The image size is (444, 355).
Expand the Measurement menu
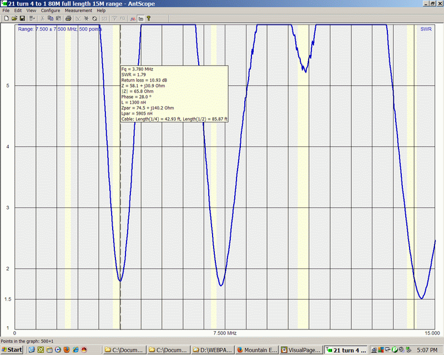tap(78, 11)
